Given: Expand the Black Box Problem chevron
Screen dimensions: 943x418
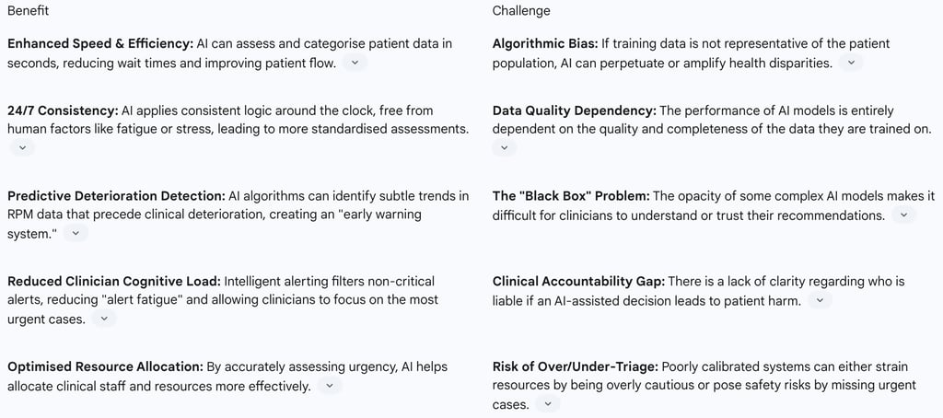Looking at the screenshot, I should (x=904, y=215).
